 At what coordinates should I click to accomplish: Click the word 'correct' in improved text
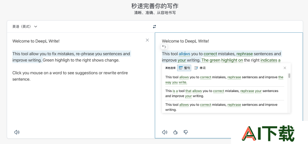click(210, 54)
